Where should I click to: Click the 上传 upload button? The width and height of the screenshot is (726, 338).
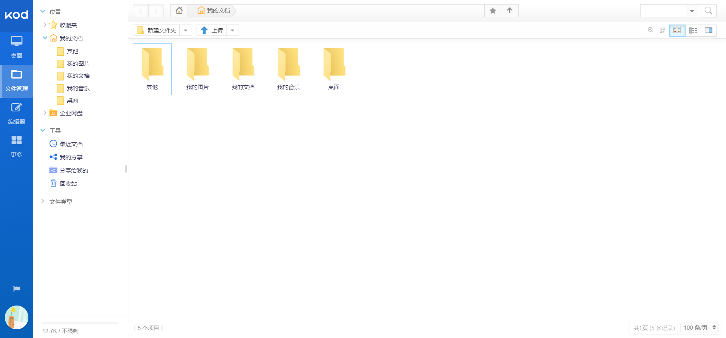pyautogui.click(x=212, y=31)
